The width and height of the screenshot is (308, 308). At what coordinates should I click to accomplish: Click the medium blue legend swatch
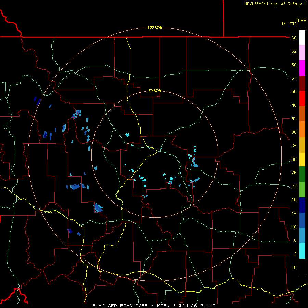(302, 220)
